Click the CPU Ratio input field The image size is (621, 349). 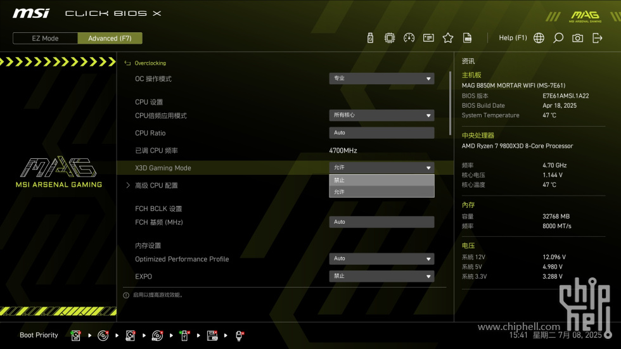(x=381, y=133)
